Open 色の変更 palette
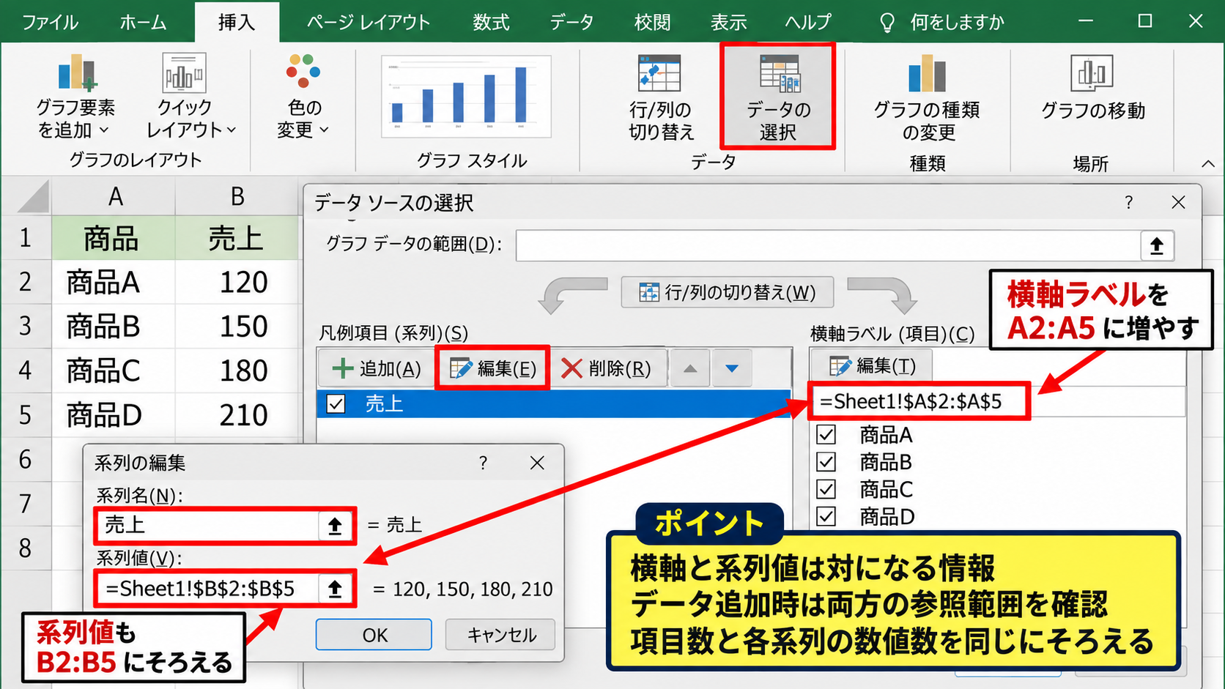This screenshot has width=1225, height=689. tap(303, 97)
